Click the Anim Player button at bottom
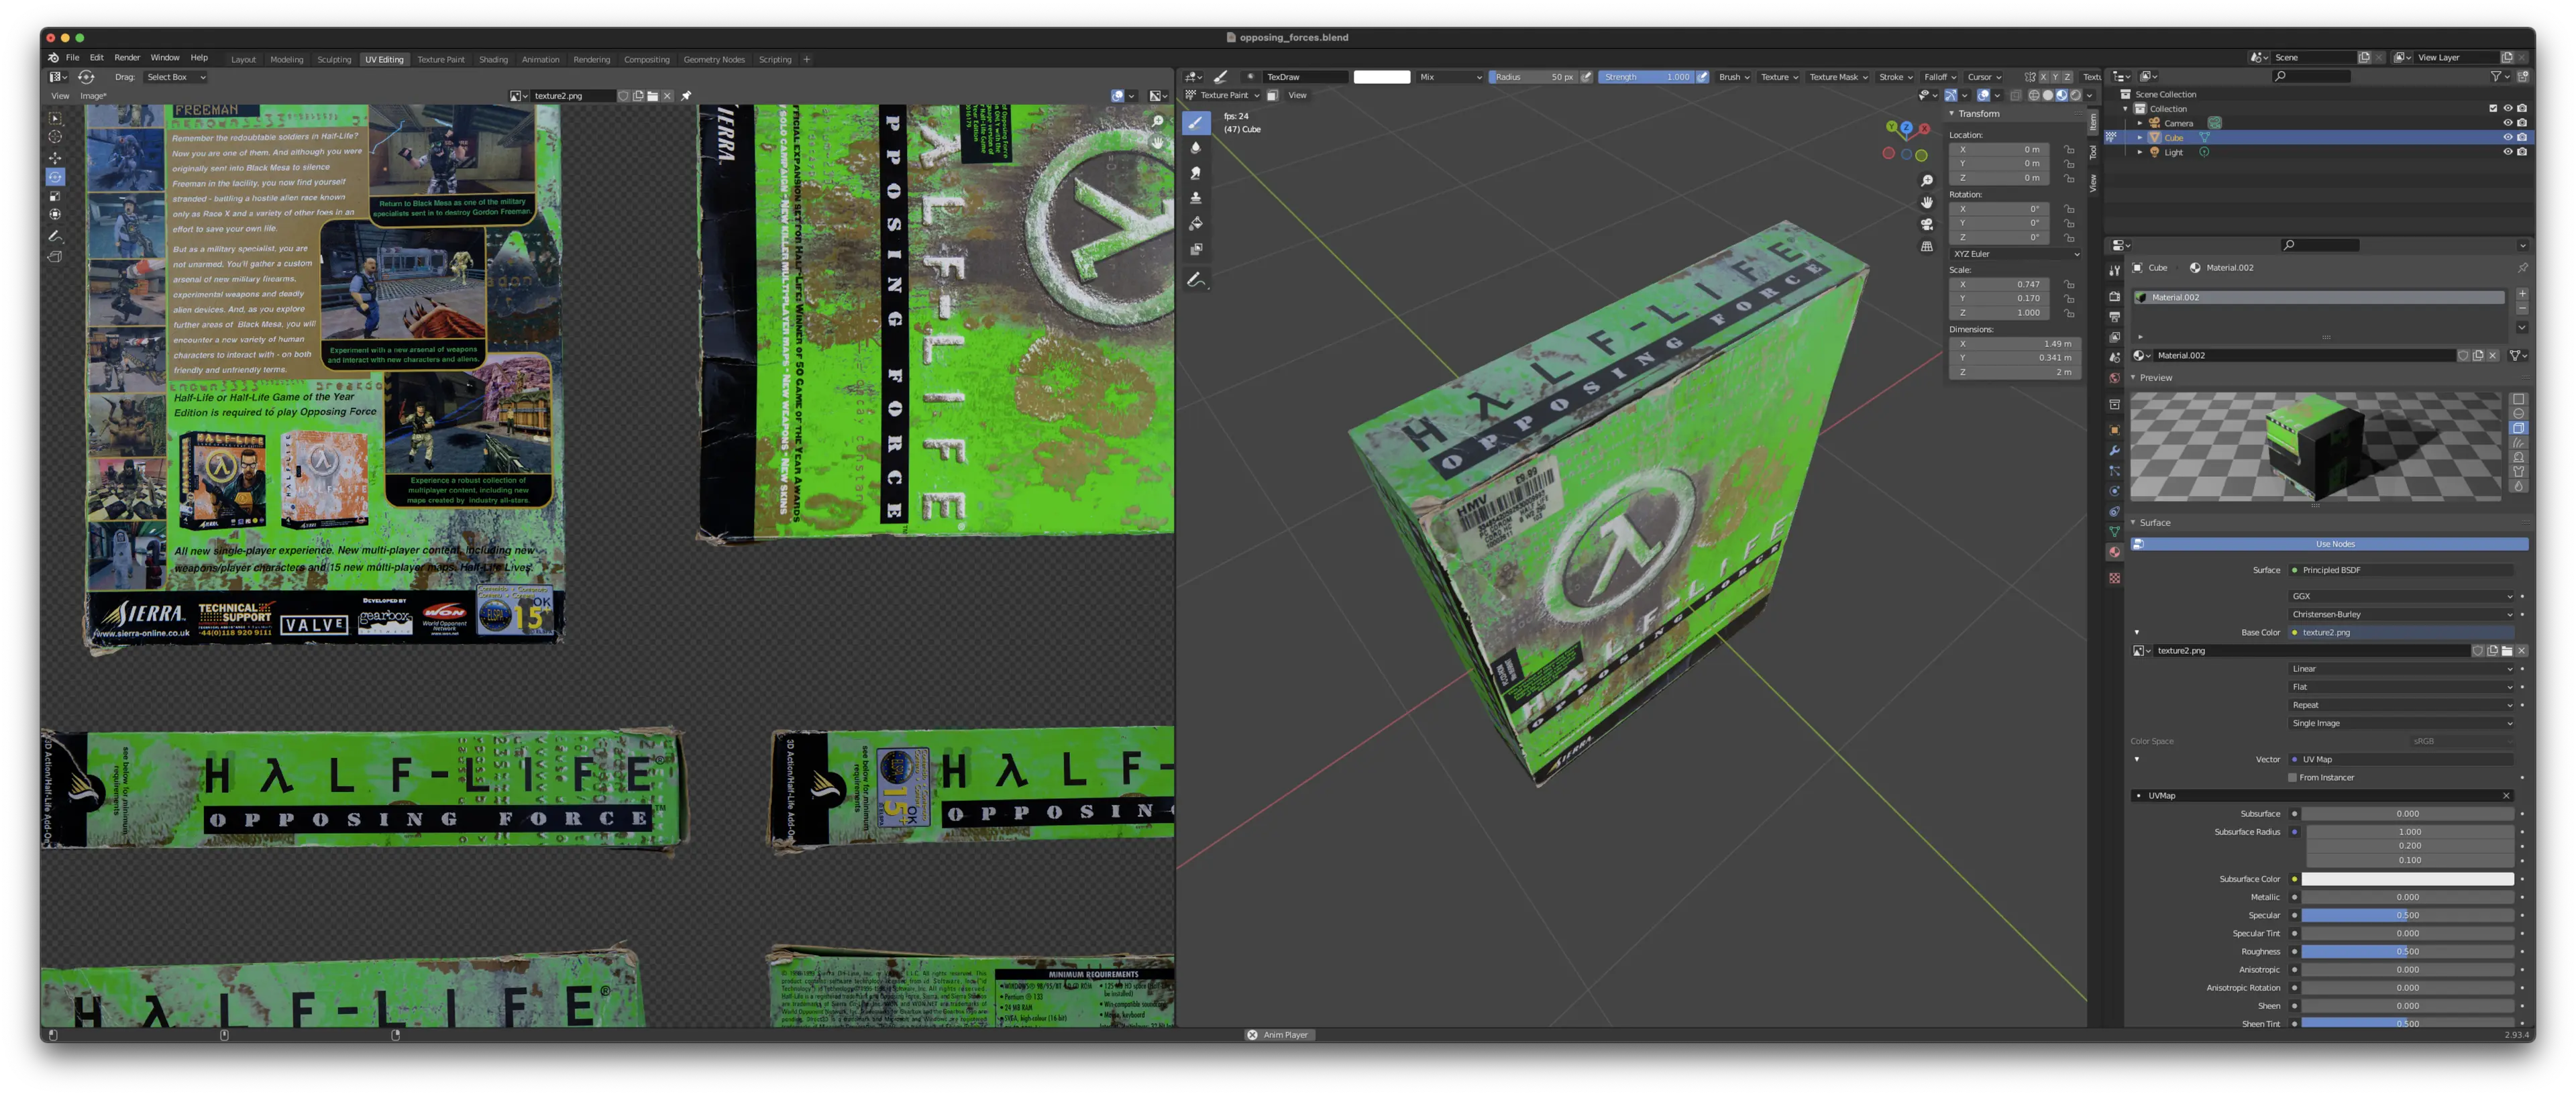 1281,1035
